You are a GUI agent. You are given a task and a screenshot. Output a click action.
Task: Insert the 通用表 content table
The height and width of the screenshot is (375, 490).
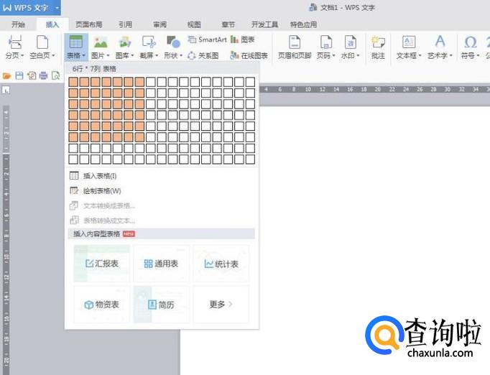coord(161,264)
